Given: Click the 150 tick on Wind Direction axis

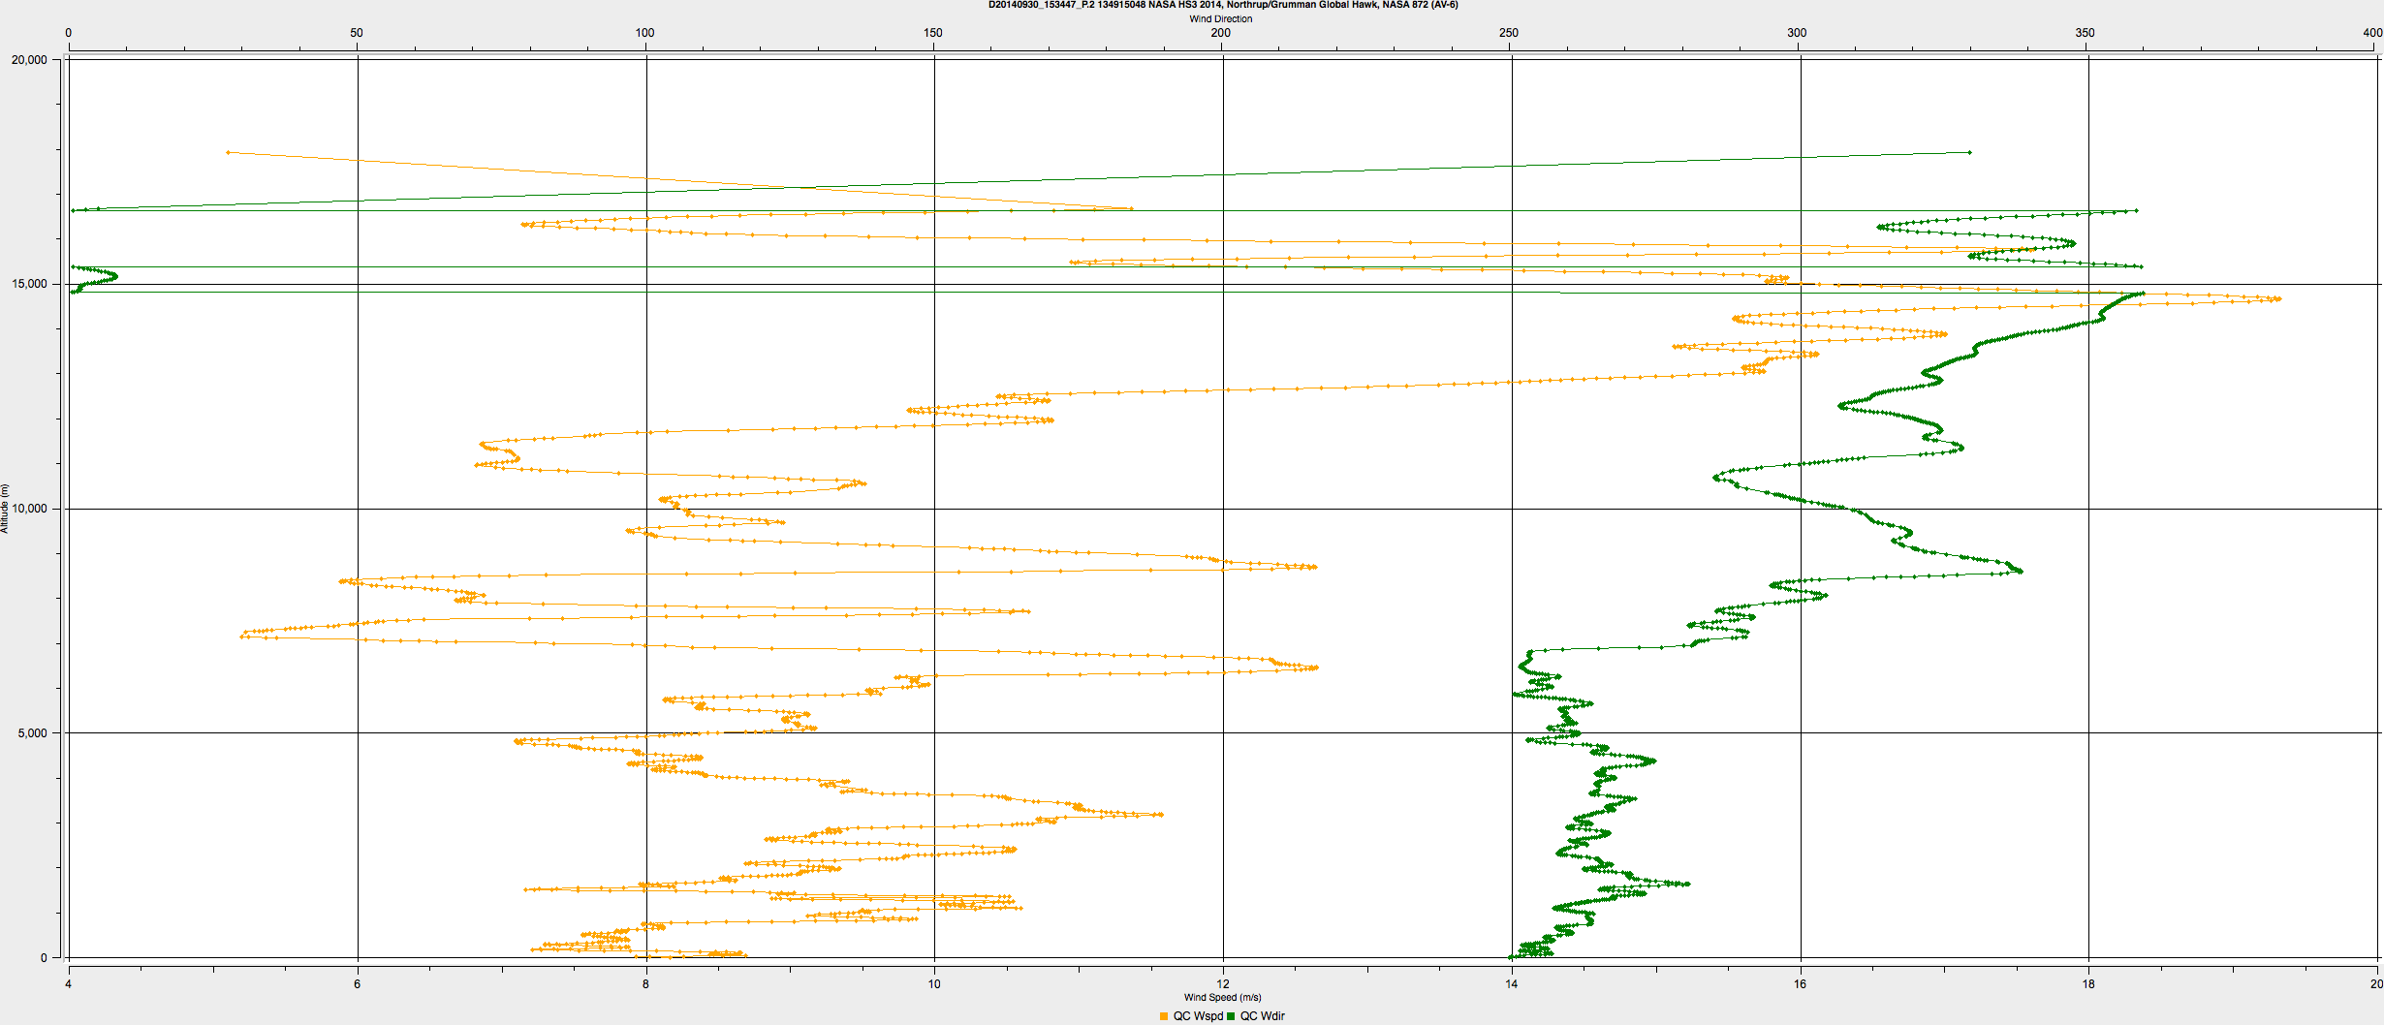Looking at the screenshot, I should tap(932, 33).
